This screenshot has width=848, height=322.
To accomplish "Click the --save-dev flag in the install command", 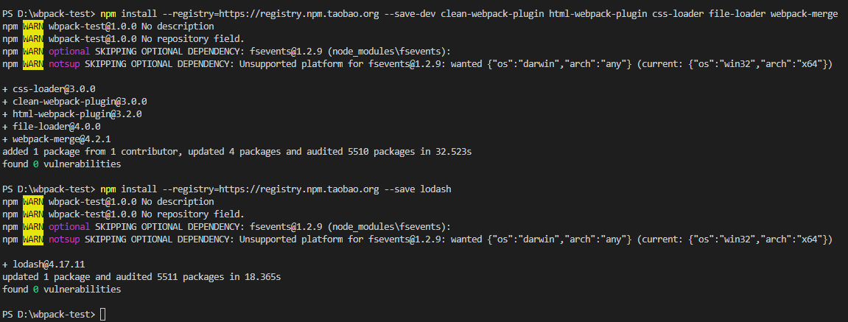I will tap(410, 14).
